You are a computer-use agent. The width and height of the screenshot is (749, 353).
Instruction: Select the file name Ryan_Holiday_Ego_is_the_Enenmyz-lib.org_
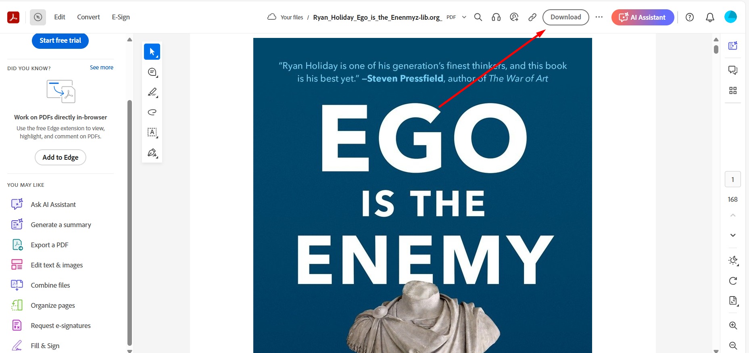click(x=378, y=17)
